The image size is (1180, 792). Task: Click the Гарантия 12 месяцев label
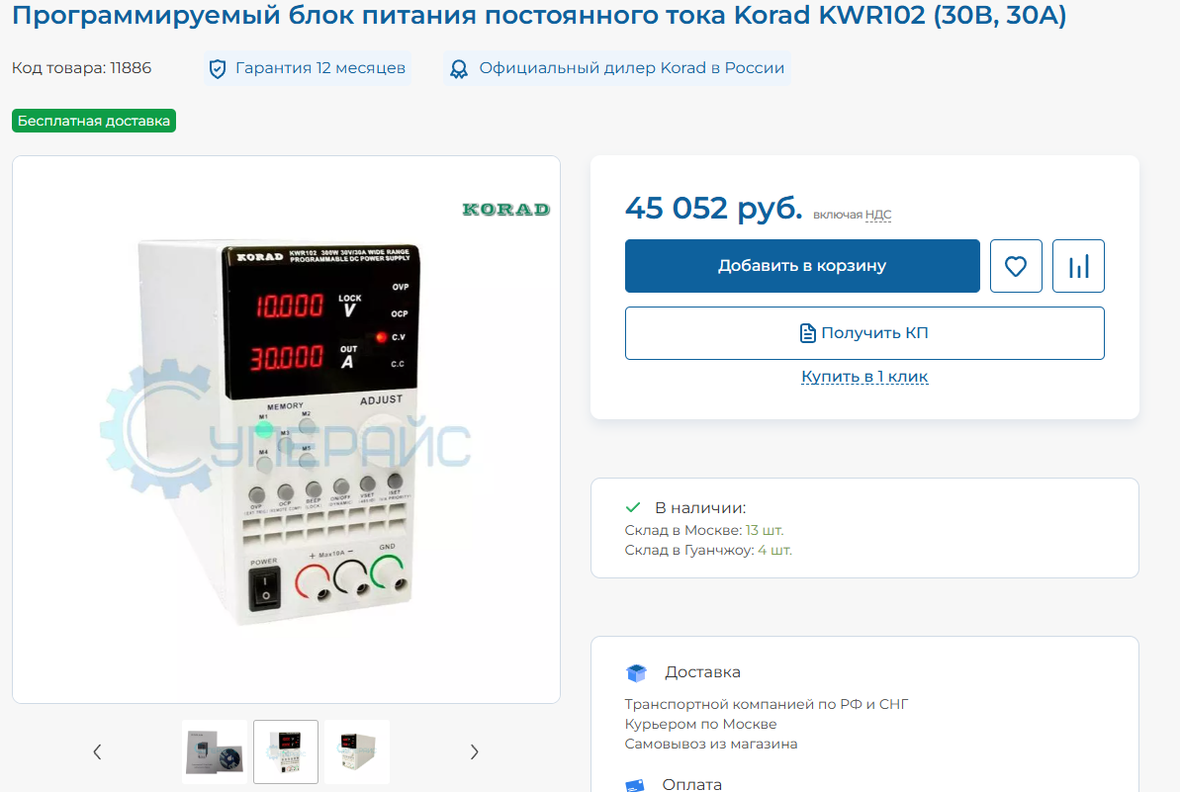click(319, 67)
